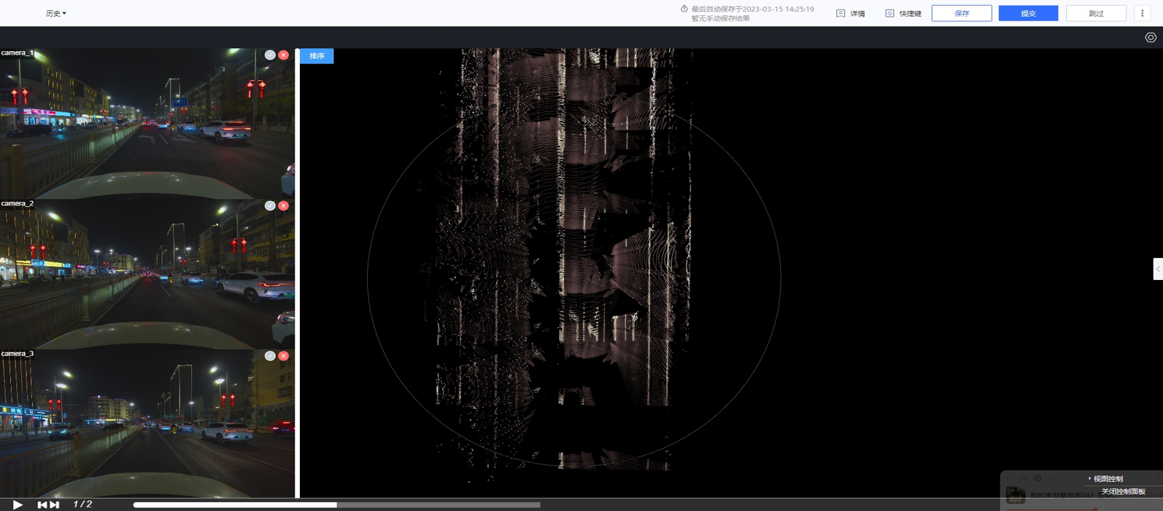This screenshot has height=511, width=1163.
Task: Toggle the checkmark on camera_3
Action: (x=270, y=356)
